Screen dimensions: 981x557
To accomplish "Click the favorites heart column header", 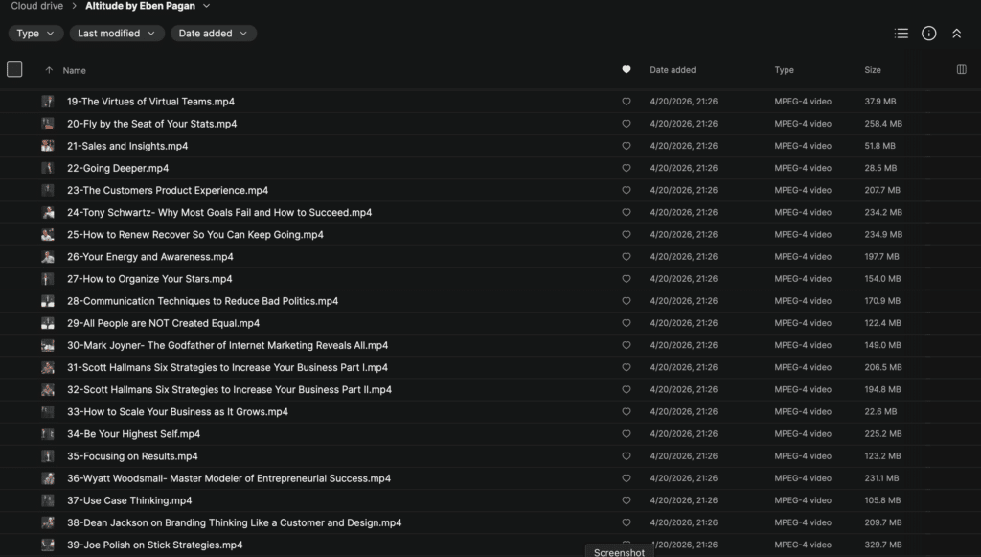I will coord(627,69).
